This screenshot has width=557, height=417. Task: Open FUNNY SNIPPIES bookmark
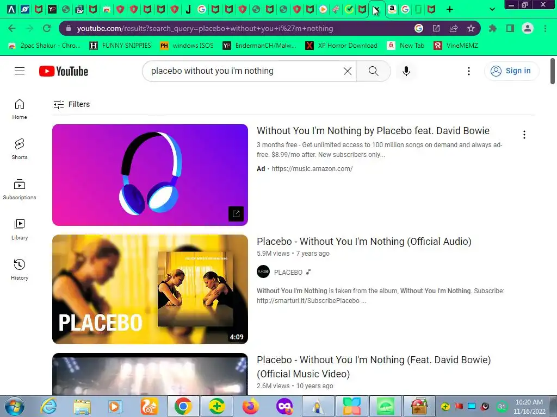pyautogui.click(x=120, y=46)
